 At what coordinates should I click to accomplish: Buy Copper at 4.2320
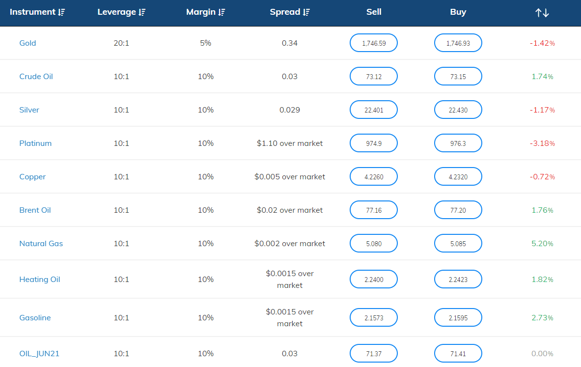click(458, 177)
